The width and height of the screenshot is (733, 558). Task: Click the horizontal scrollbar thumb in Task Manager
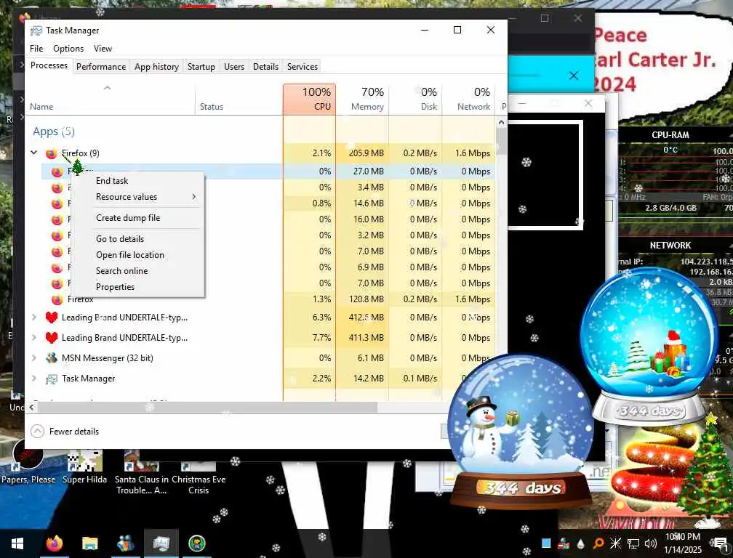(207, 407)
